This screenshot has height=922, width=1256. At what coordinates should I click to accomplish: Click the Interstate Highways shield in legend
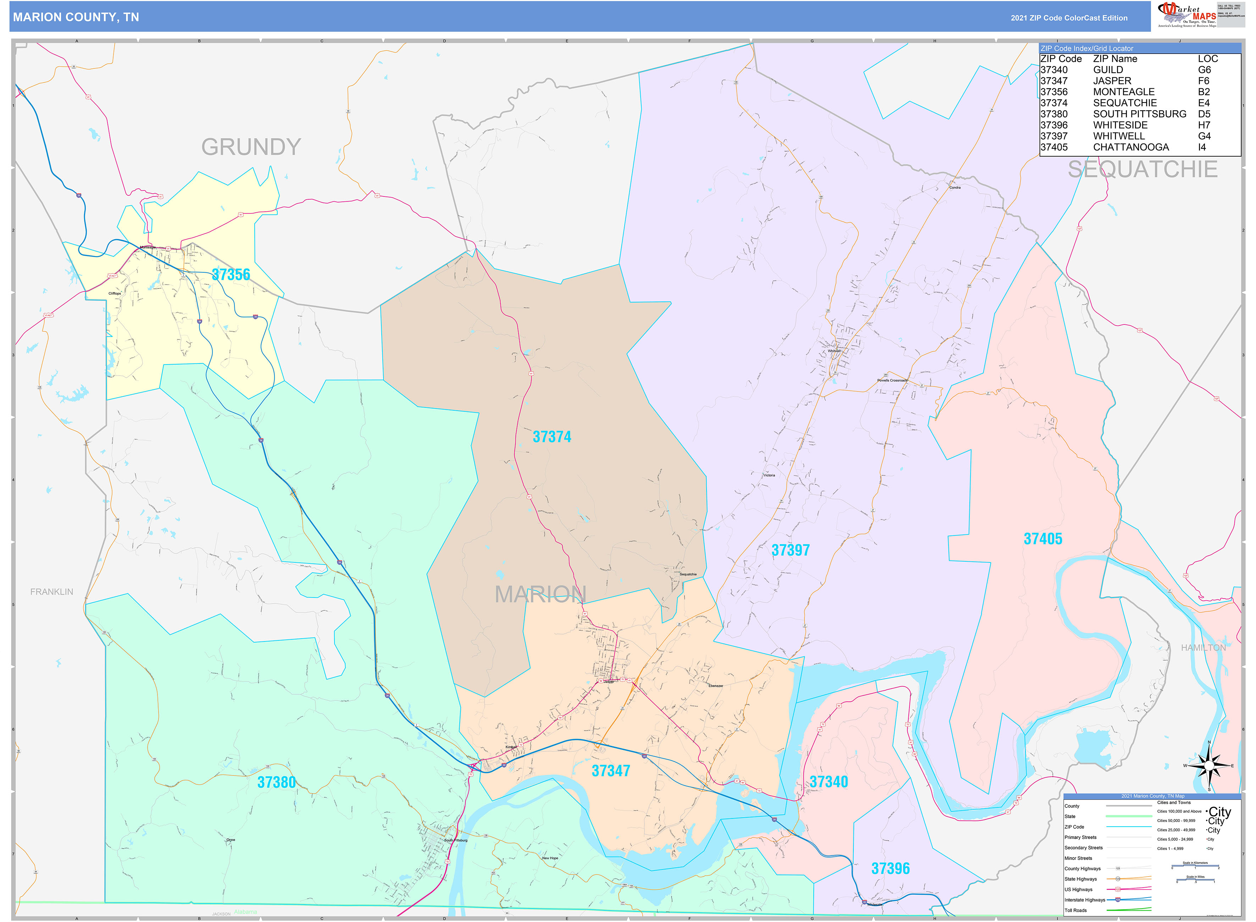click(x=1118, y=900)
